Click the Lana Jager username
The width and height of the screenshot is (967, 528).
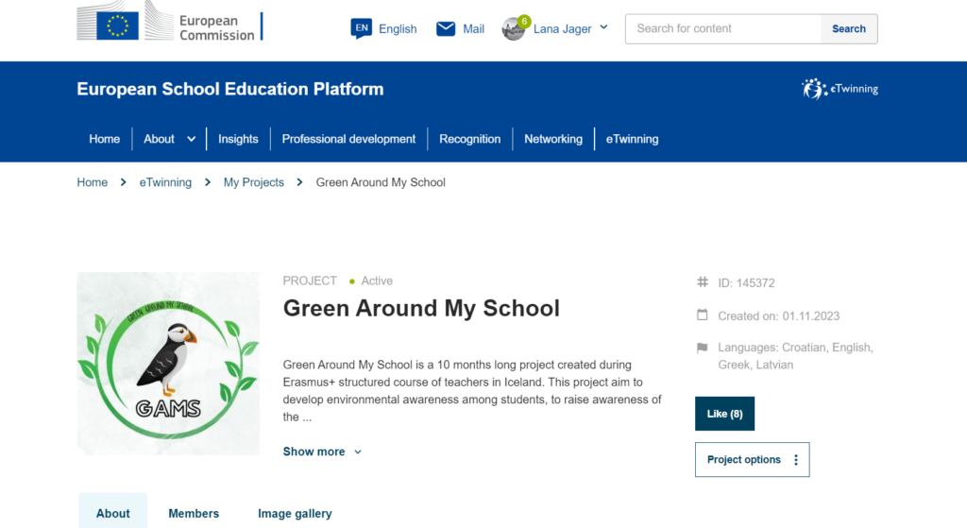[563, 29]
